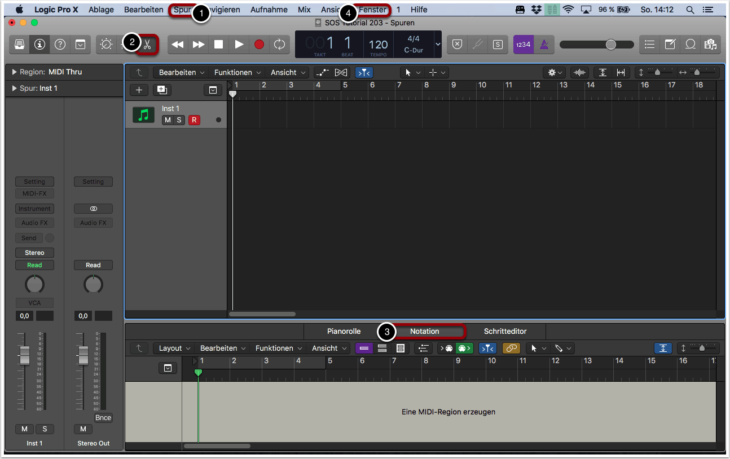Click the master volume slider knob
The image size is (730, 459).
(x=610, y=45)
